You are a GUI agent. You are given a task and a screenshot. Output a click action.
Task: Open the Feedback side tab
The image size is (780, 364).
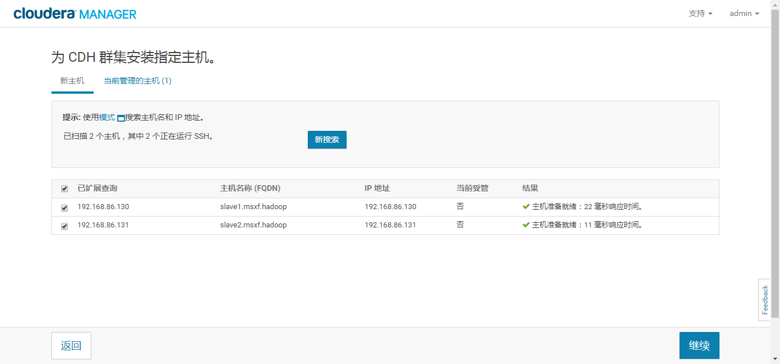(x=765, y=300)
